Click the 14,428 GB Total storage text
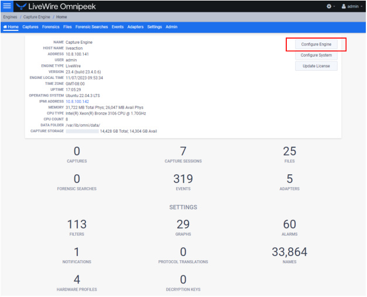The image size is (367, 297). [x=114, y=131]
